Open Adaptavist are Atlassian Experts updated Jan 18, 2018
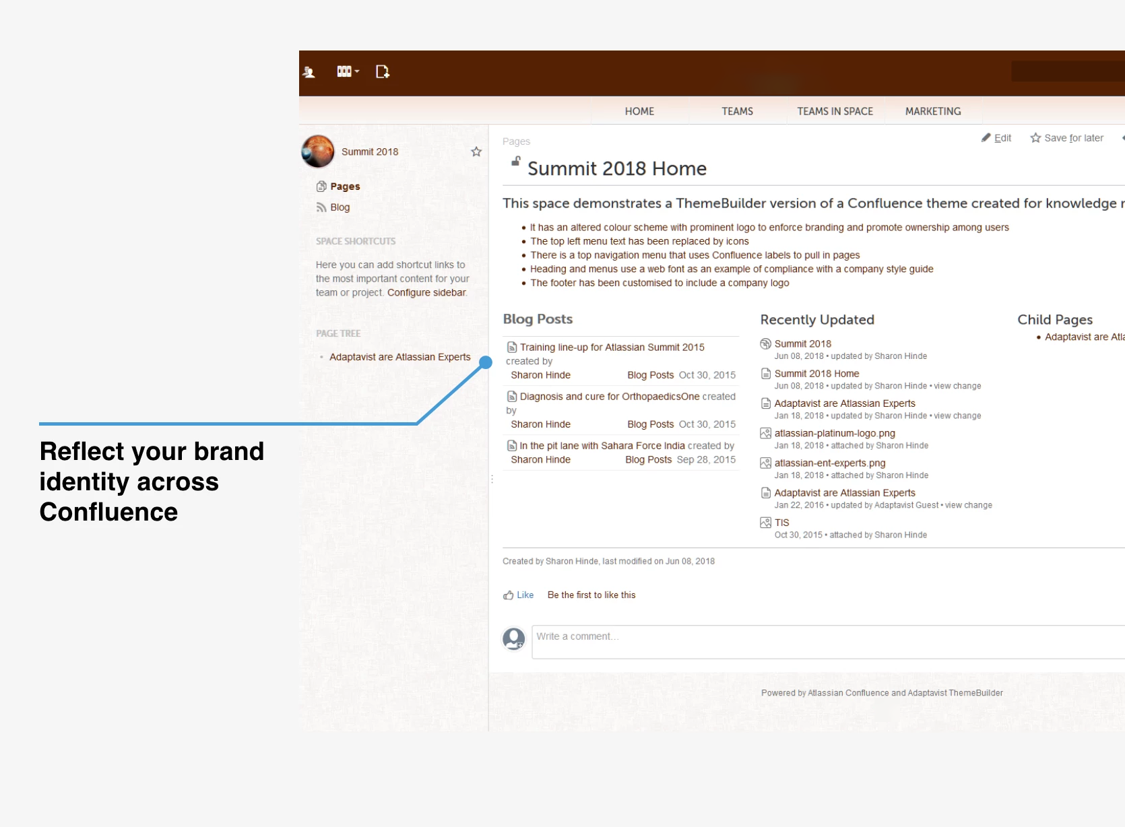This screenshot has width=1125, height=827. [x=845, y=403]
